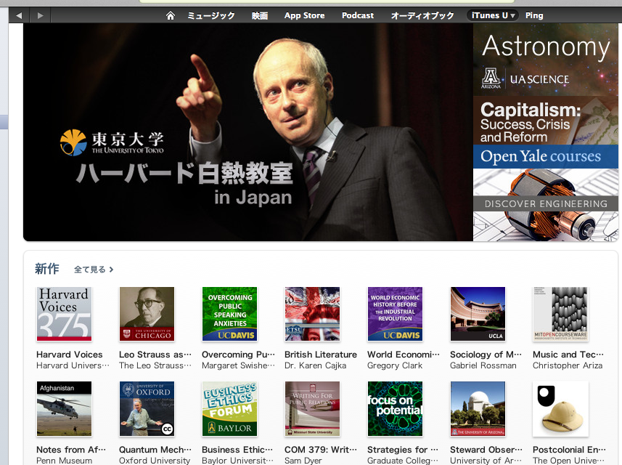The height and width of the screenshot is (465, 622).
Task: Click the Overcoming Pu… title link
Action: pyautogui.click(x=238, y=355)
